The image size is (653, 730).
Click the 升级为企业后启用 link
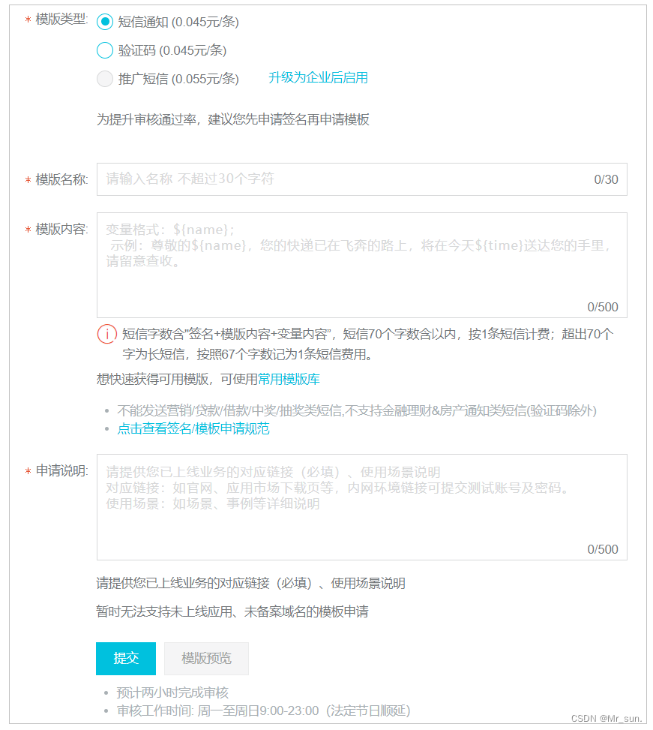tap(316, 77)
